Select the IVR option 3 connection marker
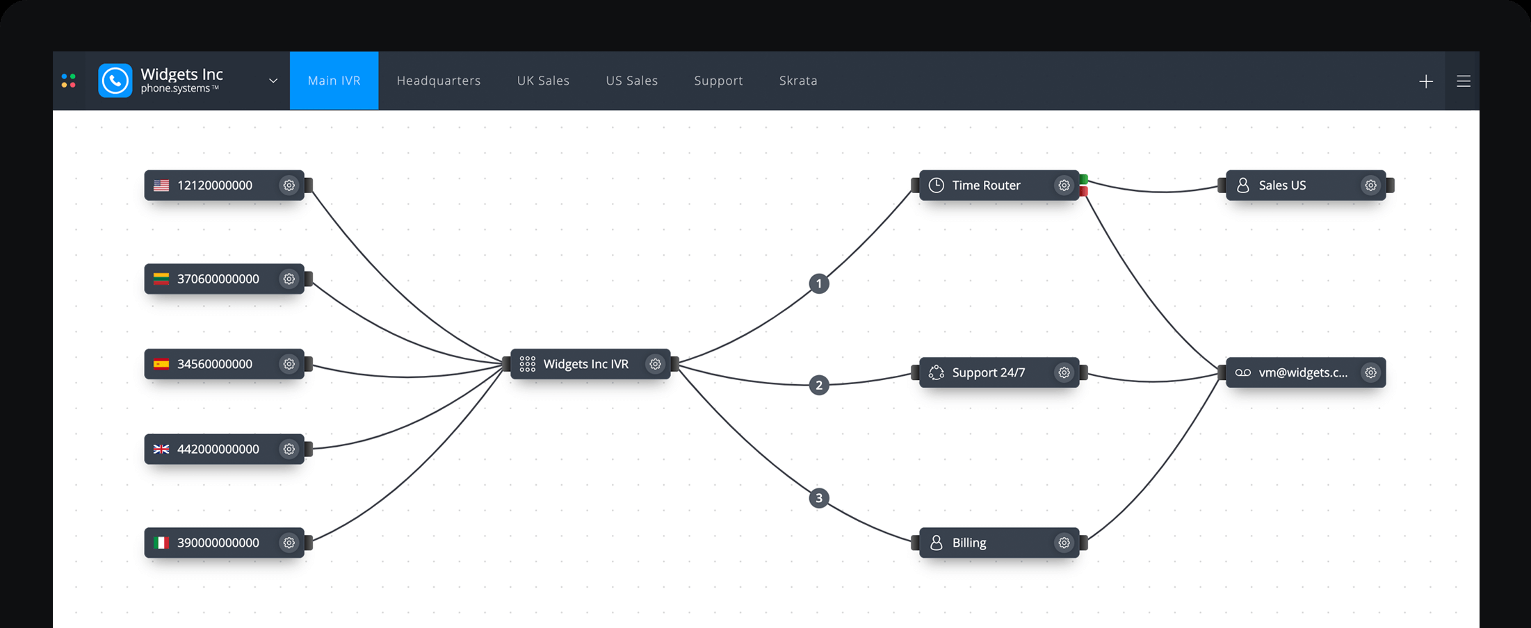The height and width of the screenshot is (628, 1531). 819,498
